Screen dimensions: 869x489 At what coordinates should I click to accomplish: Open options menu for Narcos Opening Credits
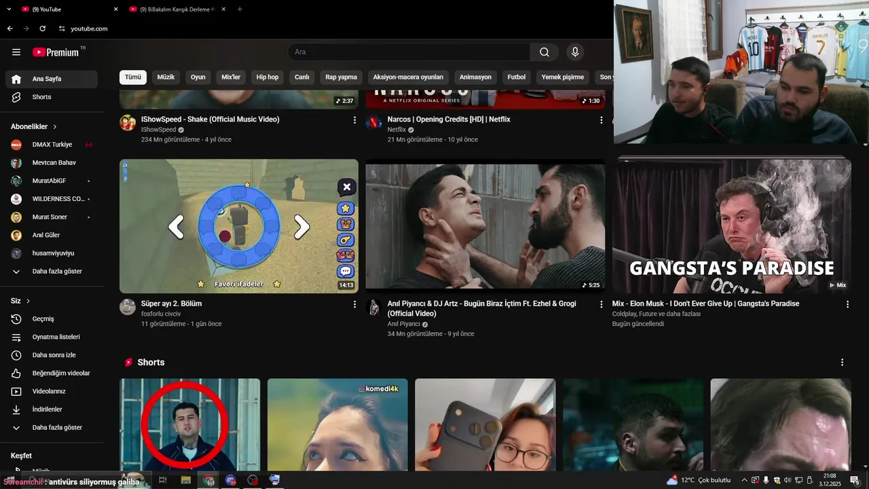(601, 120)
